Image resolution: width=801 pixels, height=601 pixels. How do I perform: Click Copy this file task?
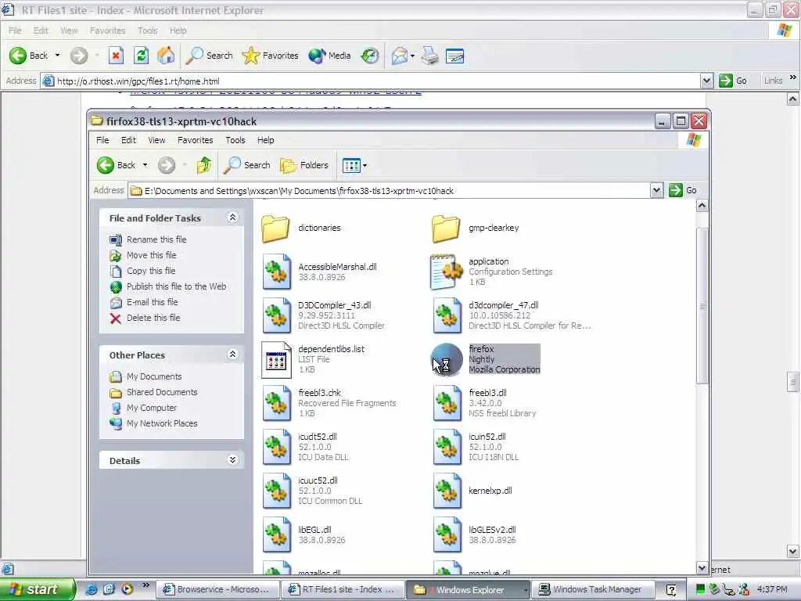[x=142, y=271]
